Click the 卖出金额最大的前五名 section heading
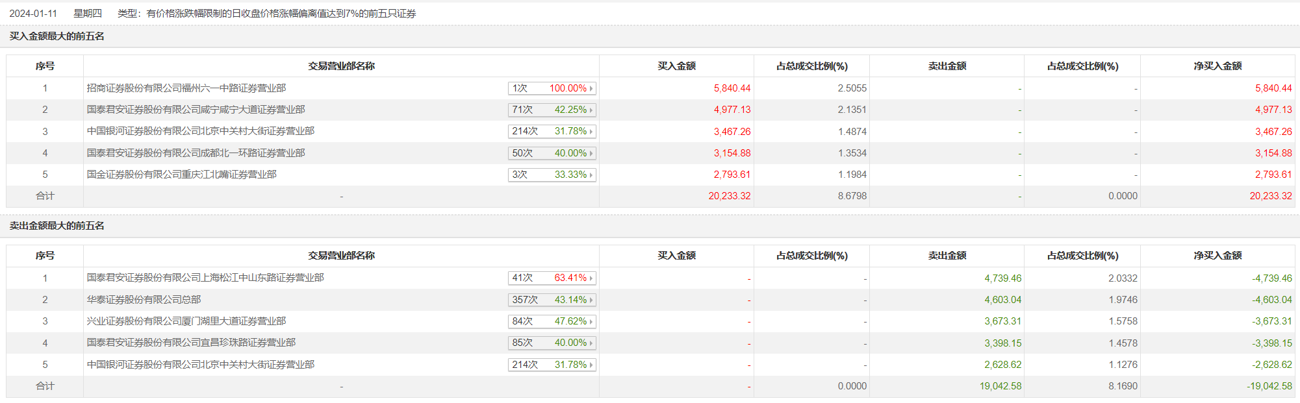Screen dimensions: 1300x403 [57, 226]
